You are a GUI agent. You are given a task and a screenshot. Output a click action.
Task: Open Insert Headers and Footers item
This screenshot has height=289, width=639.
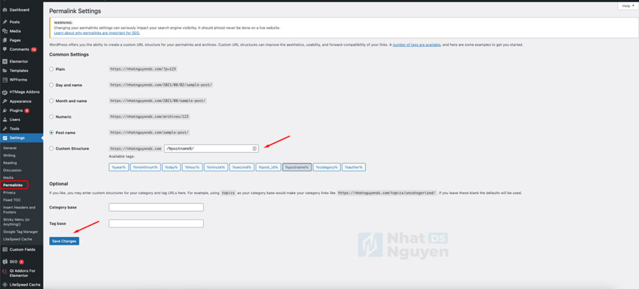[19, 210]
